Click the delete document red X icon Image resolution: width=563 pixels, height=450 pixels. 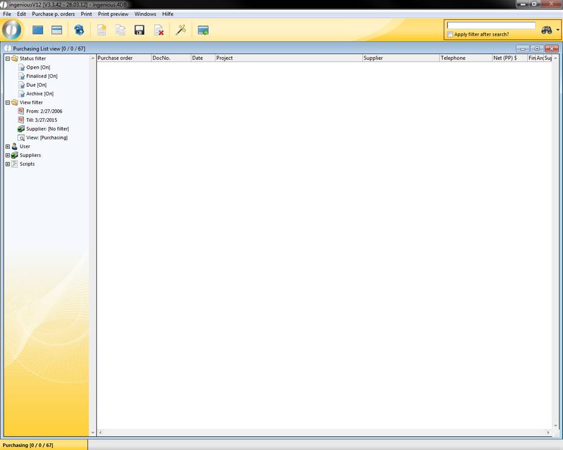tap(159, 30)
